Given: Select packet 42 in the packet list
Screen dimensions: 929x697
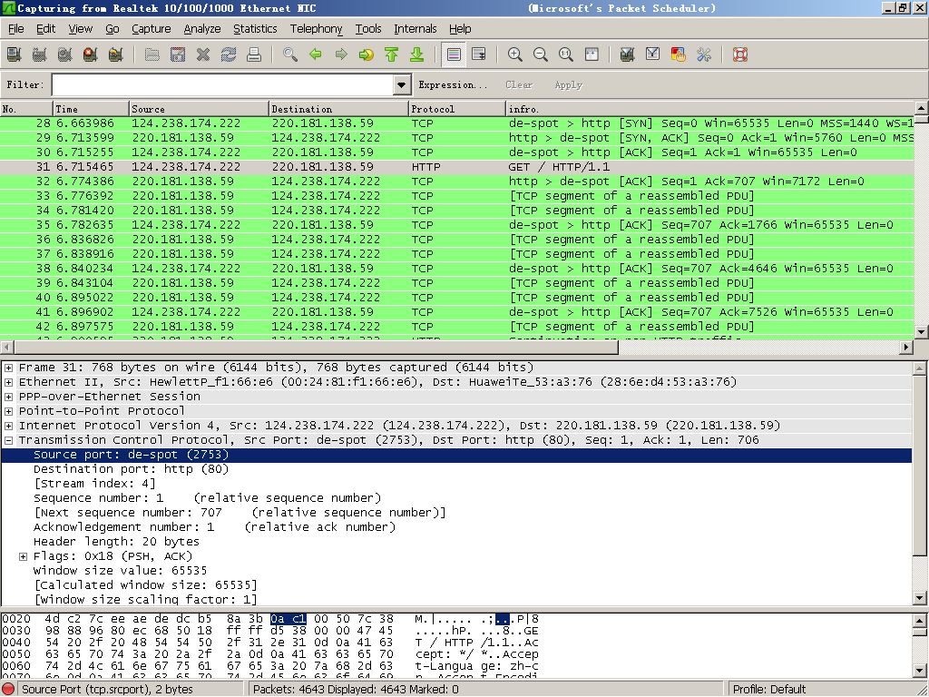Looking at the screenshot, I should [x=457, y=327].
